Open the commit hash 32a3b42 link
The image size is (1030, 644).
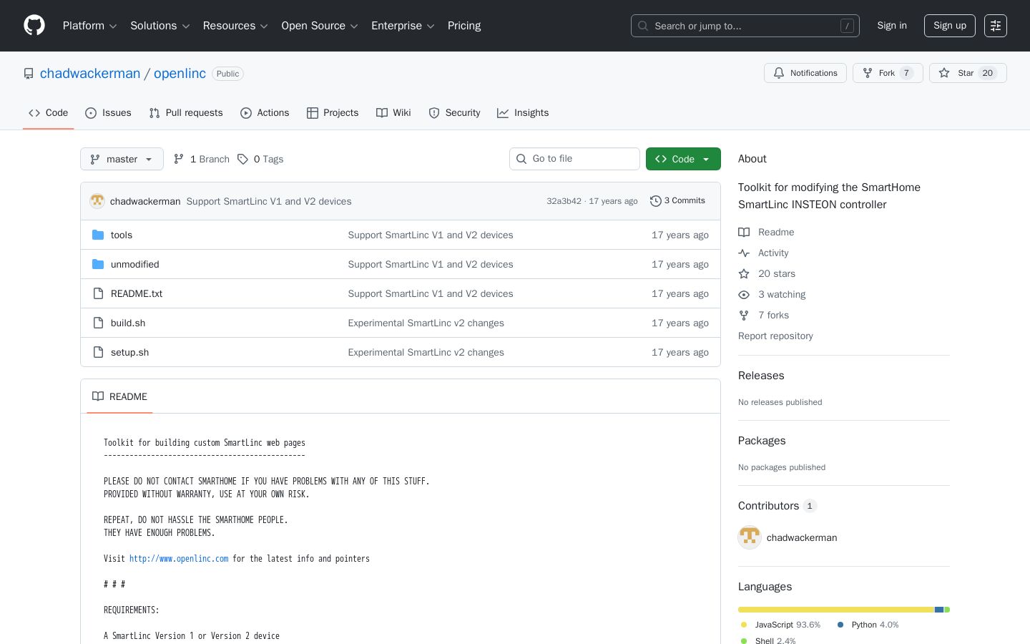[x=564, y=201]
